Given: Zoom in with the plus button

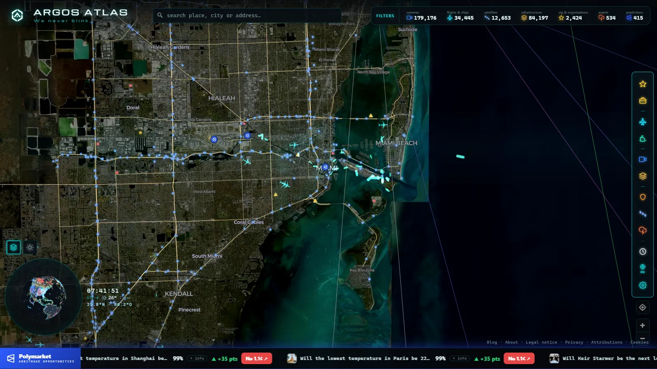Looking at the screenshot, I should tap(643, 326).
